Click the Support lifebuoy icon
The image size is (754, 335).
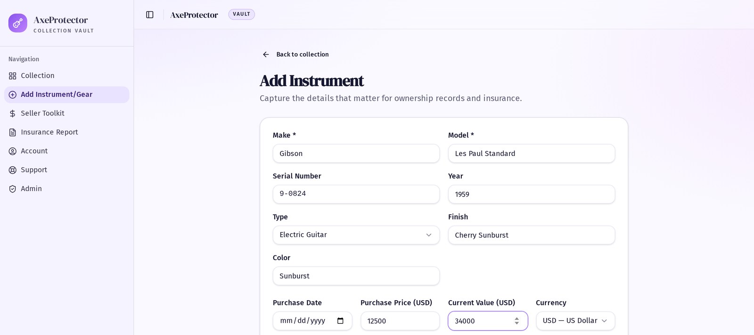click(13, 170)
